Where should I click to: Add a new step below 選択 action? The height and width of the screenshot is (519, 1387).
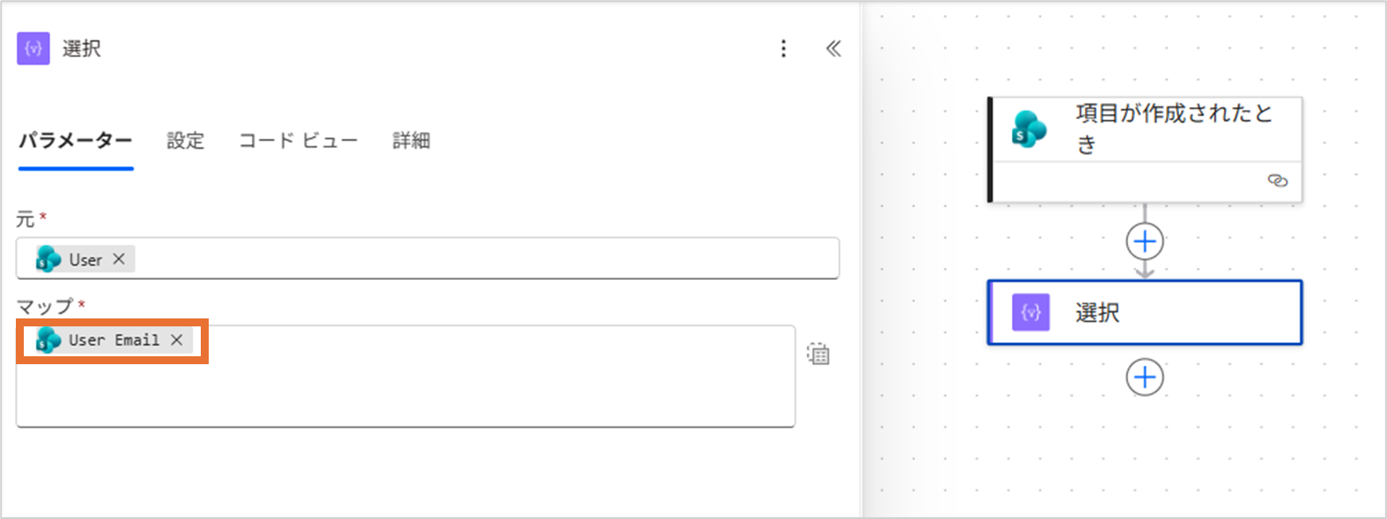coord(1145,377)
